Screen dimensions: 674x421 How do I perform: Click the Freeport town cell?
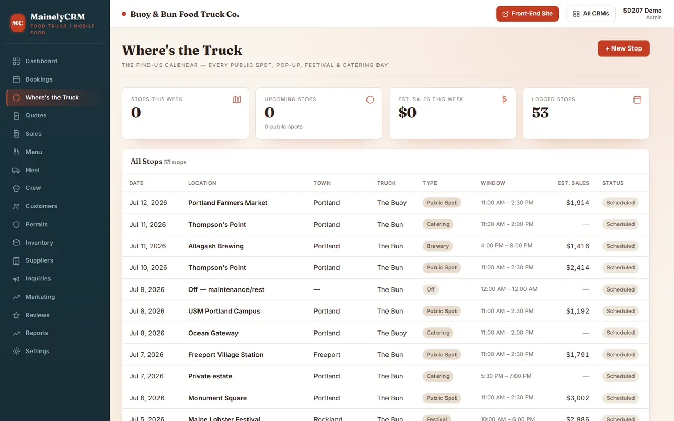(327, 355)
